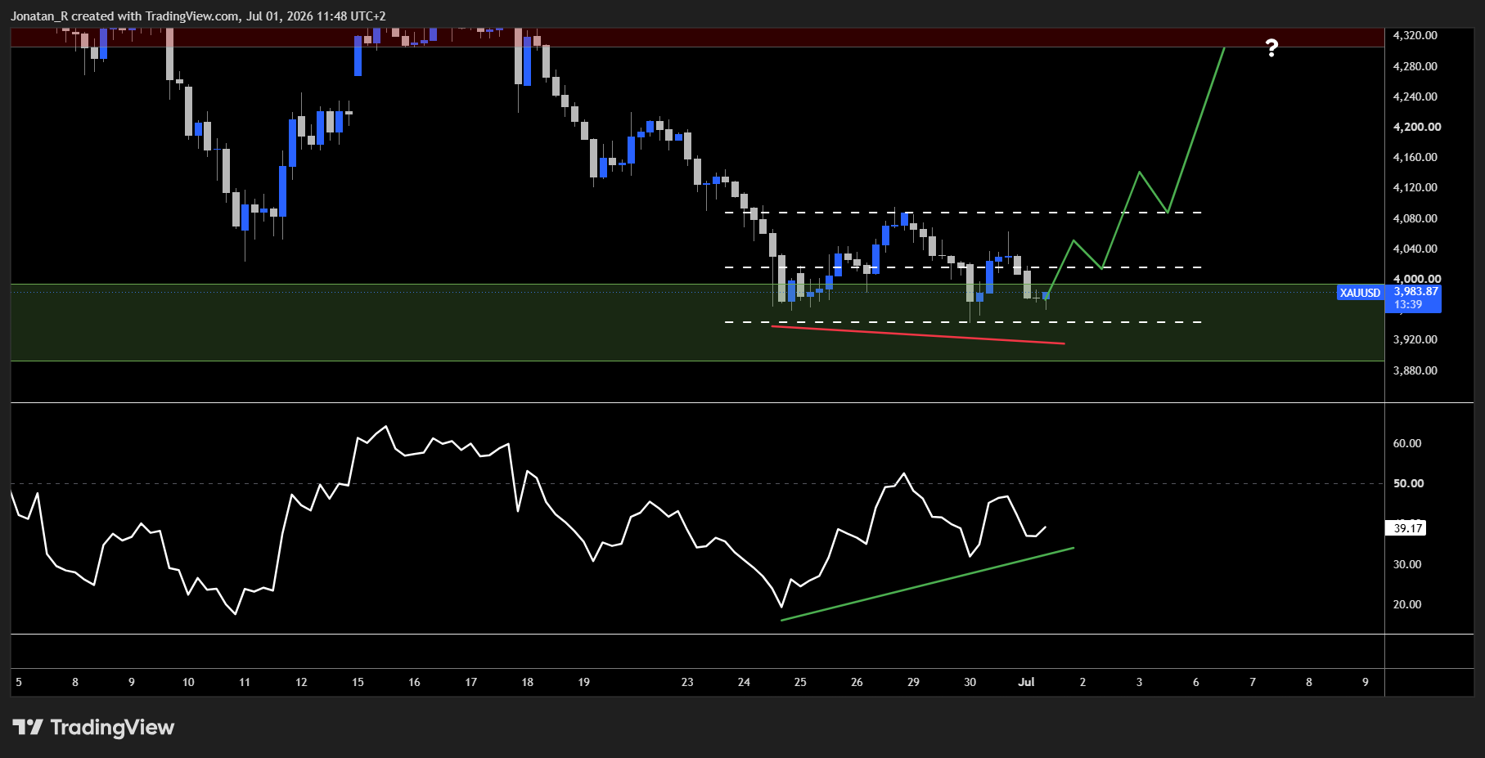This screenshot has height=758, width=1485.
Task: Click the 4,040.00 price axis label
Action: click(1415, 249)
